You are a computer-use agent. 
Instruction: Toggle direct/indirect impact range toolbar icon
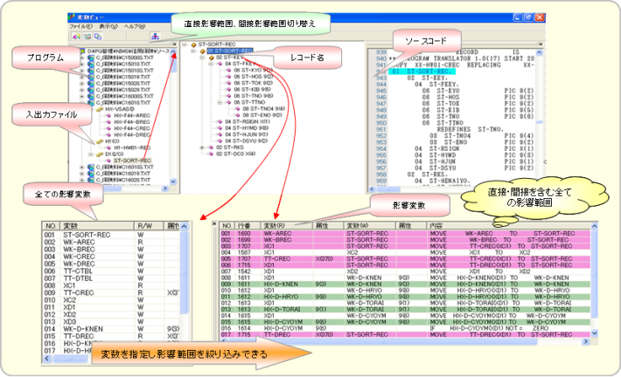[155, 37]
